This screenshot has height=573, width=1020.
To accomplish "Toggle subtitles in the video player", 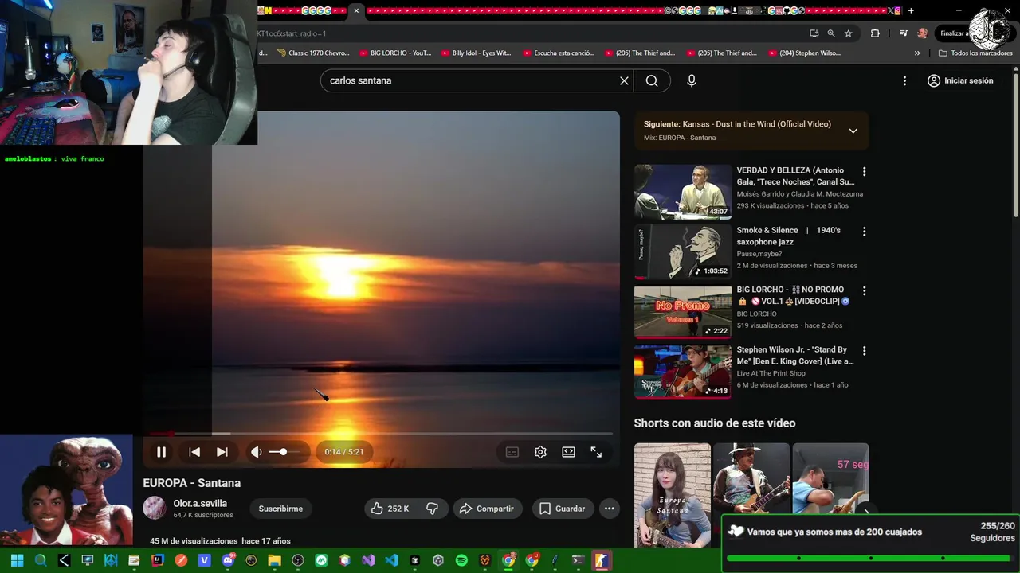I will point(512,452).
